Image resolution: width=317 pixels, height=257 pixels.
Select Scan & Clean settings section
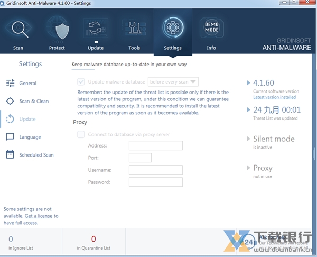pyautogui.click(x=34, y=101)
